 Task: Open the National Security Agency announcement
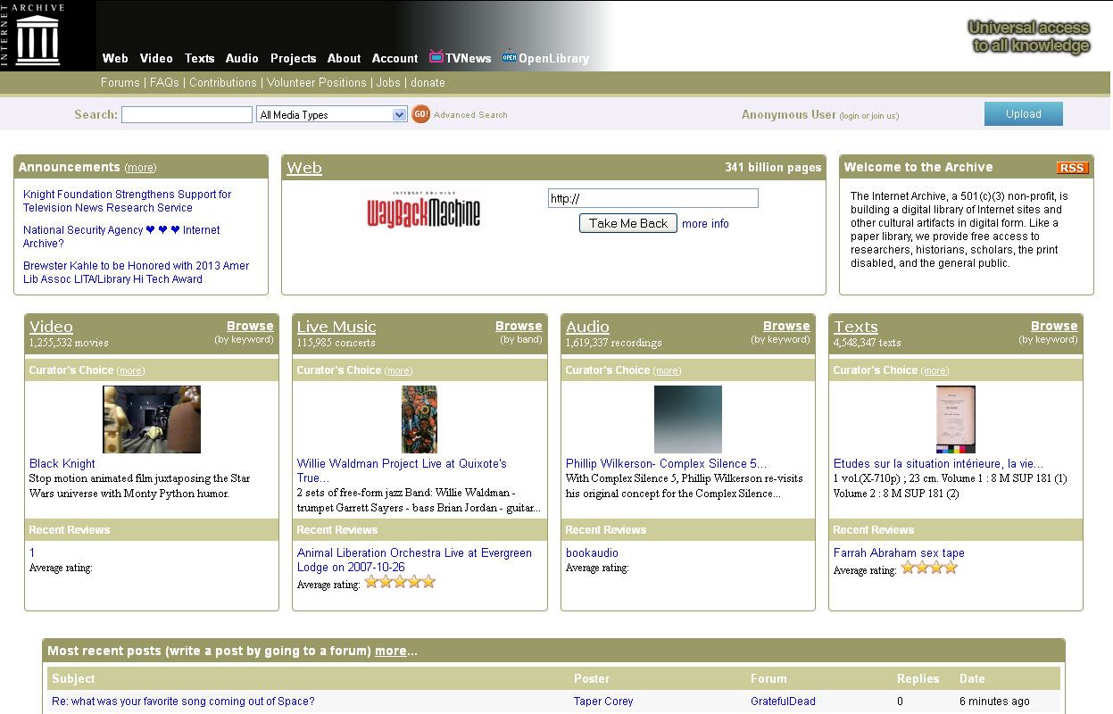click(121, 237)
